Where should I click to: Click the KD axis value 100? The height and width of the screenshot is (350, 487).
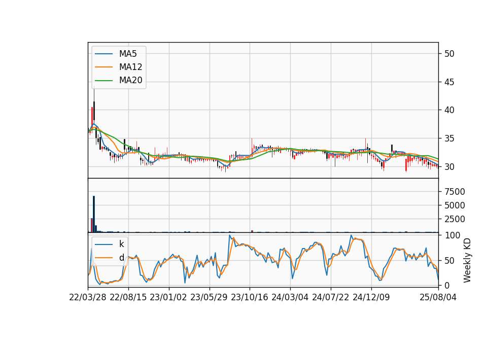pyautogui.click(x=452, y=235)
